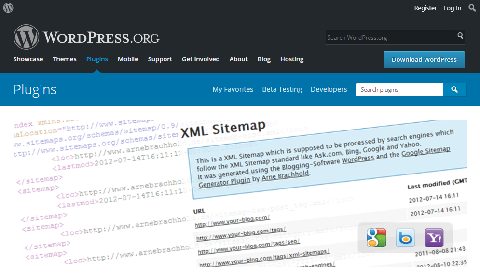Viewport: 480px width, 275px height.
Task: Click http://www.your-blog.com/tags/ URL text
Action: coord(241,233)
